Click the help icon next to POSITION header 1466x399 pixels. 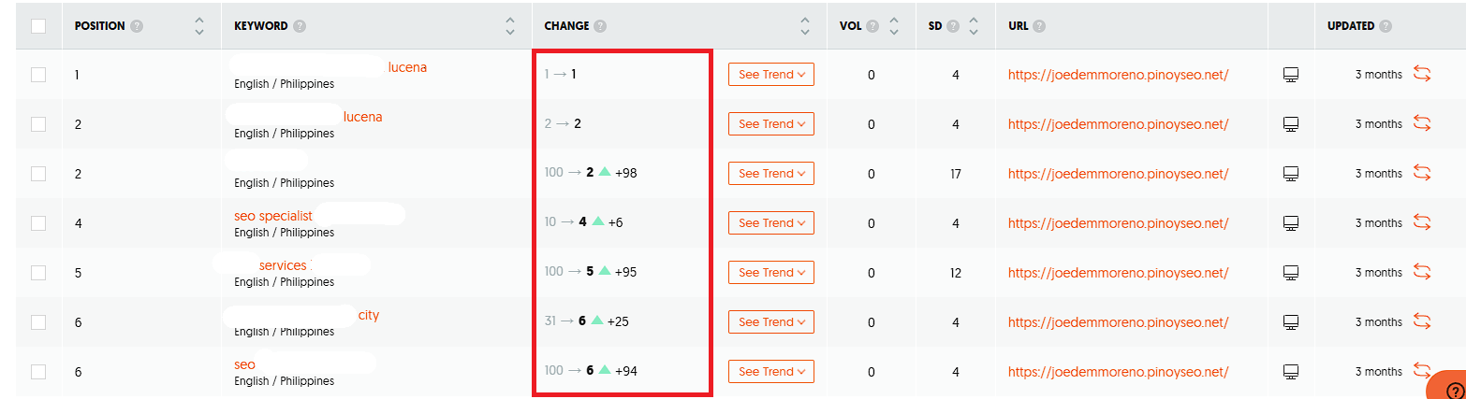(138, 26)
